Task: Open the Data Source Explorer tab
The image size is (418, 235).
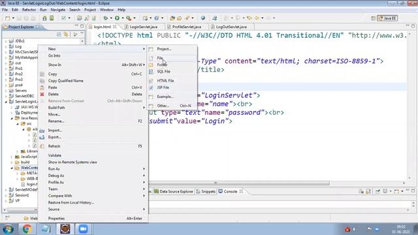Action: coord(174,191)
